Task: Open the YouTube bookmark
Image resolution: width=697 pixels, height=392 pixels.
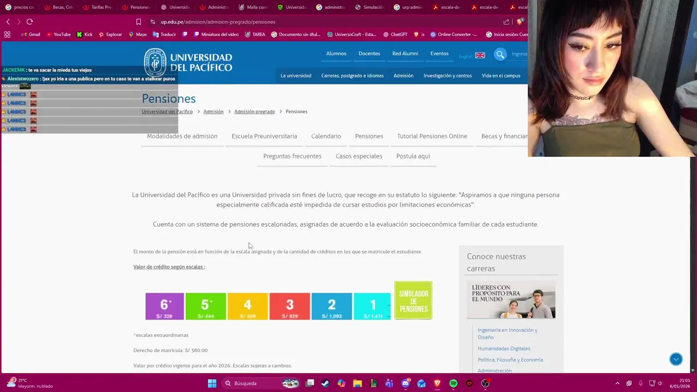Action: pyautogui.click(x=58, y=34)
